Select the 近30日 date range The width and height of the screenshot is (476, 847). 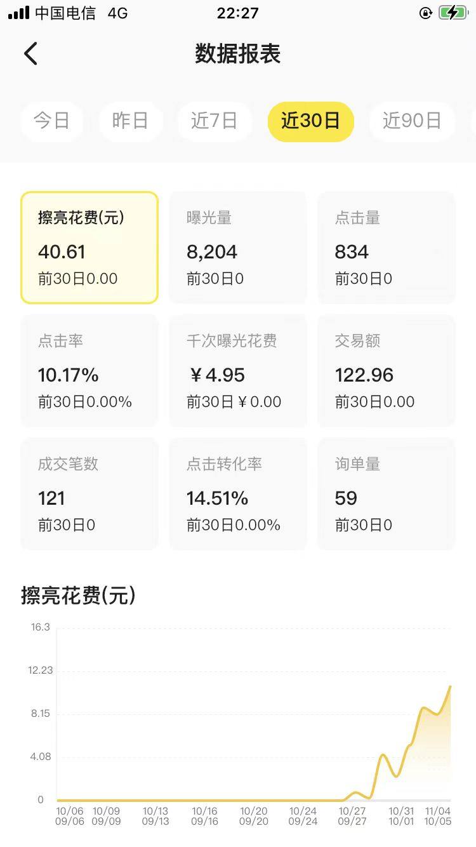(x=310, y=121)
